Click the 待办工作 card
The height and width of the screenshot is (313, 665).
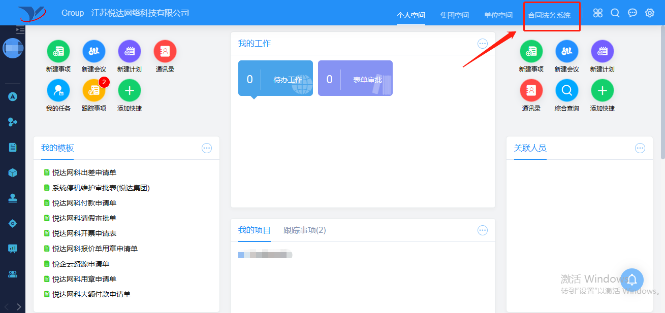(x=275, y=79)
